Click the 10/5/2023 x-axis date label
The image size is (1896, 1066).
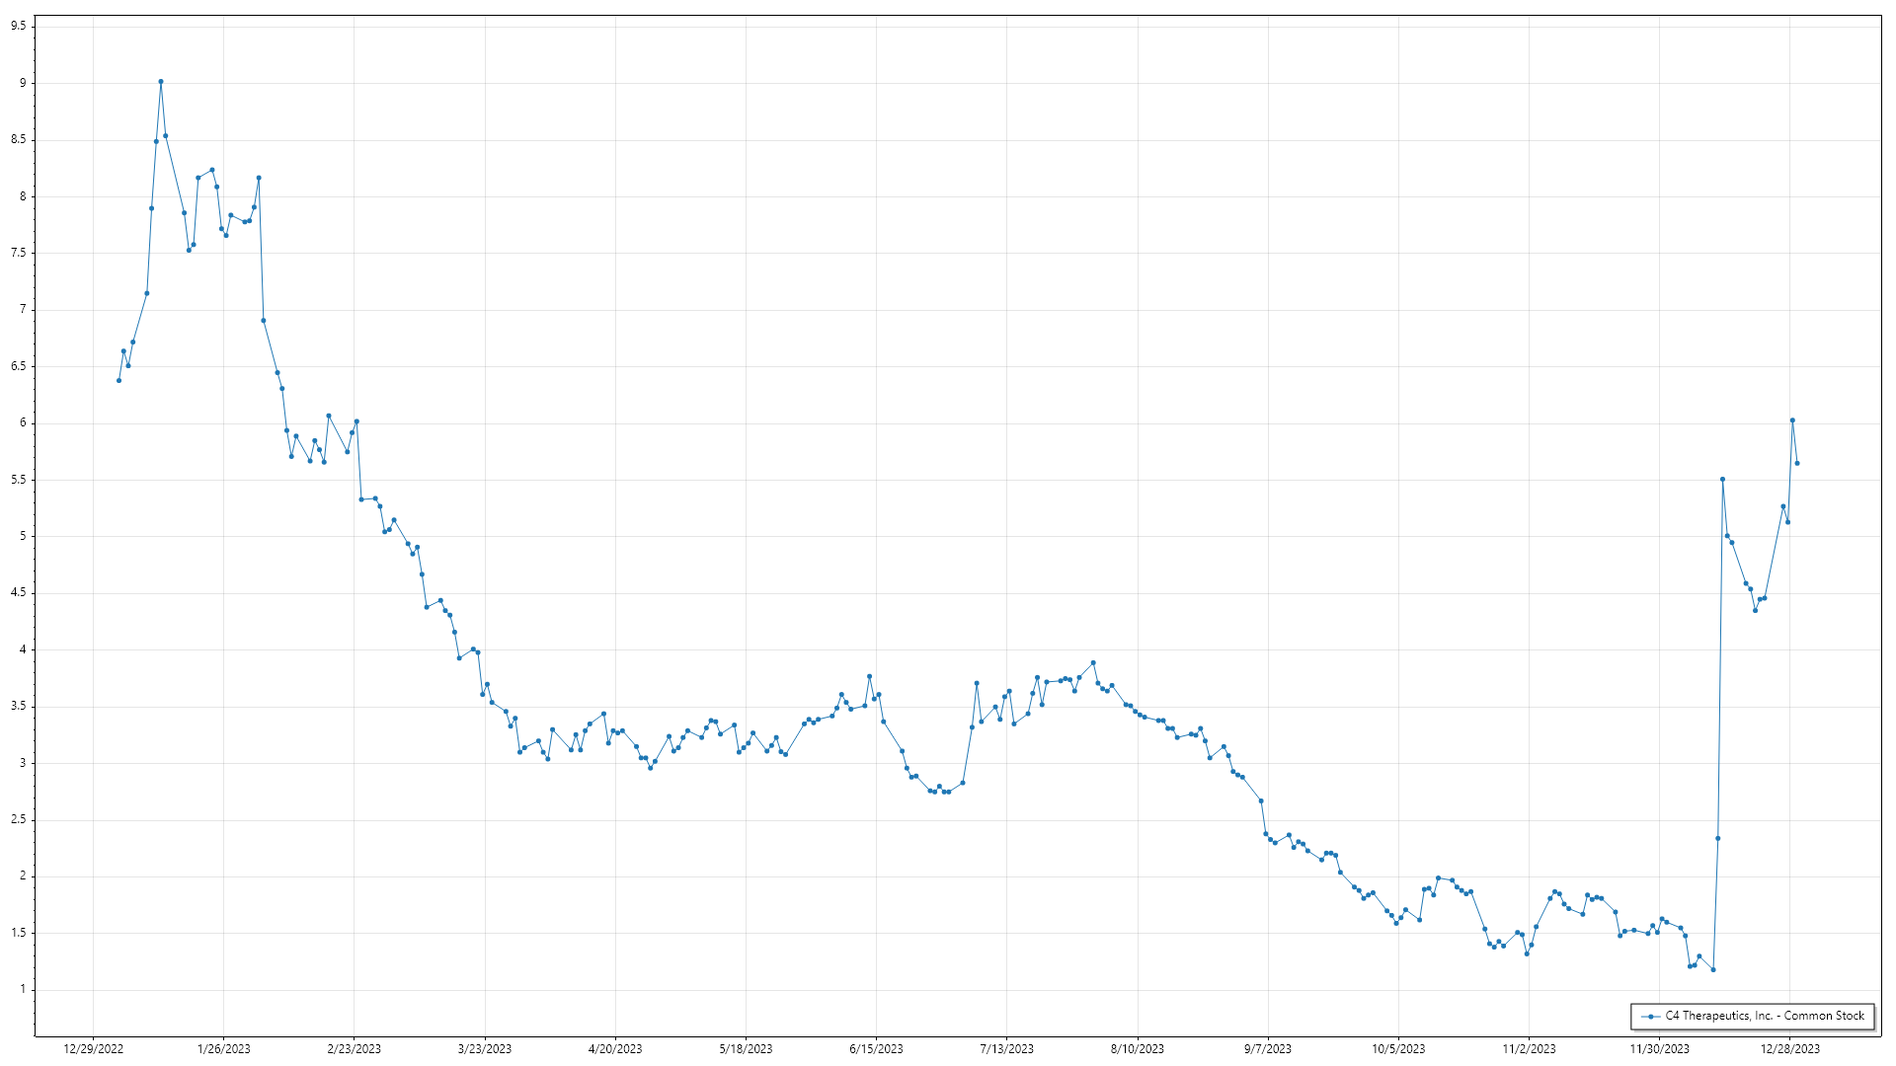click(x=1398, y=1049)
